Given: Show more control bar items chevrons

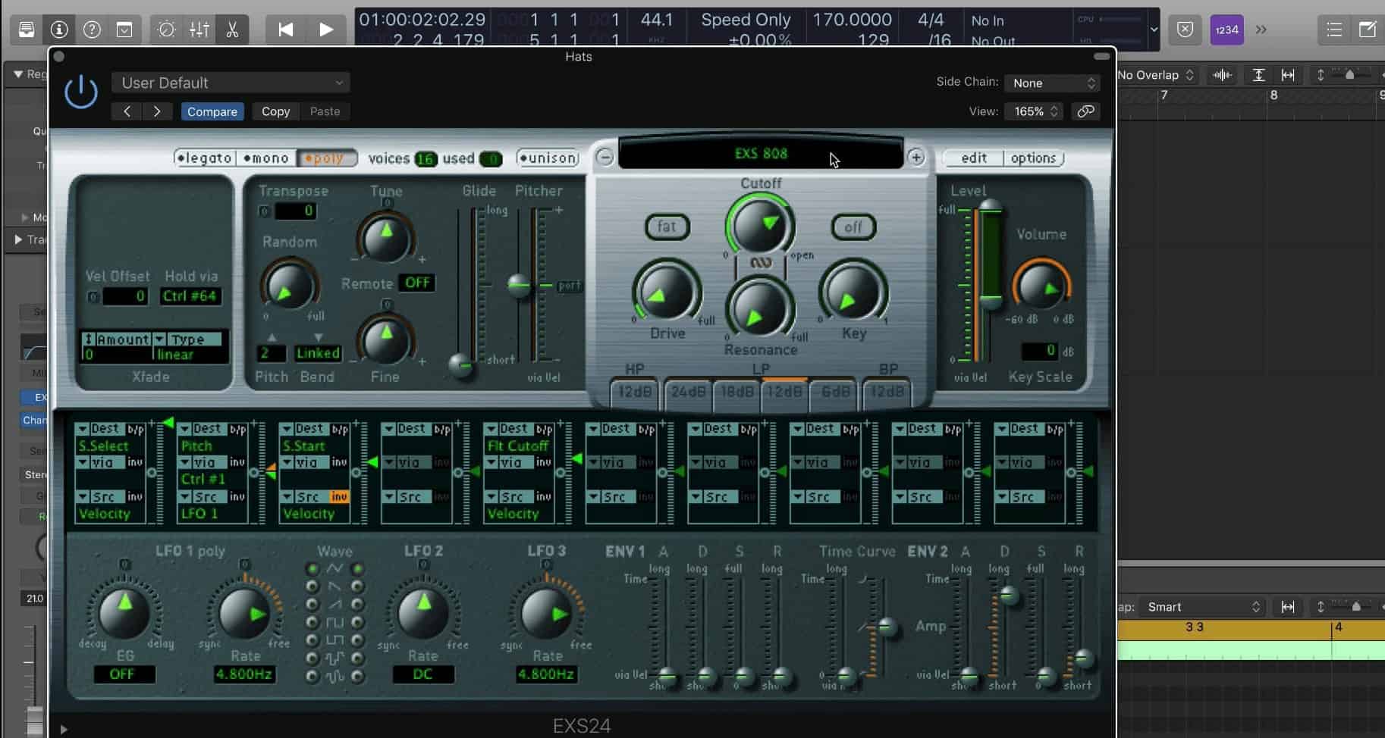Looking at the screenshot, I should [x=1261, y=30].
